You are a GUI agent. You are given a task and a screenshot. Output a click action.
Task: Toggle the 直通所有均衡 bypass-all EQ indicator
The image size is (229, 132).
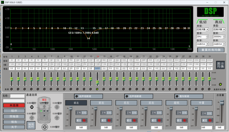pyautogui.click(x=220, y=84)
